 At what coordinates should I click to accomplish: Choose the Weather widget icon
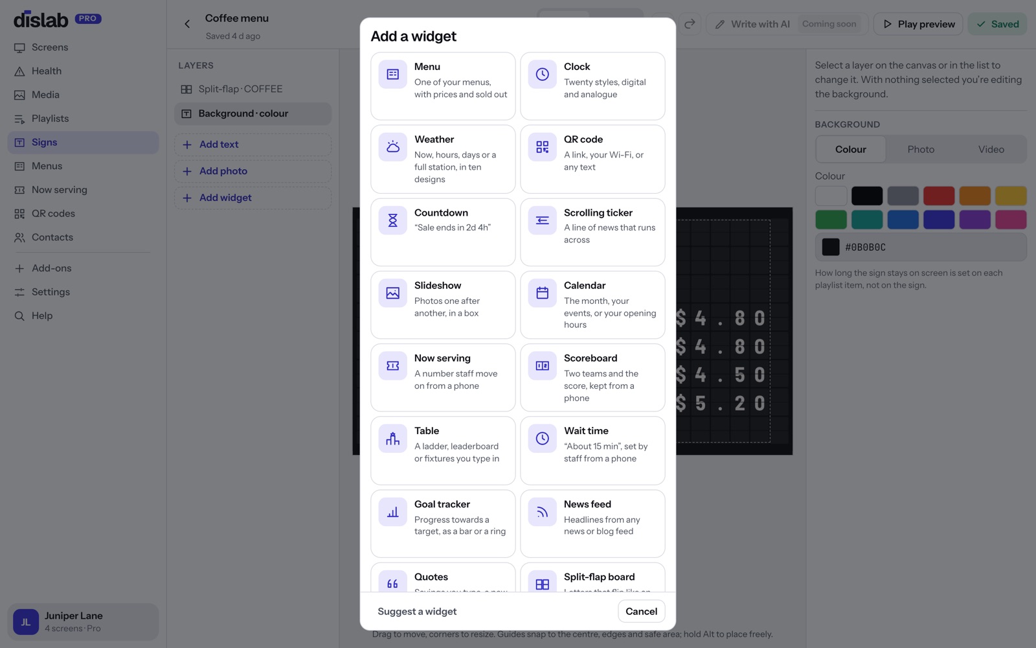pos(393,147)
